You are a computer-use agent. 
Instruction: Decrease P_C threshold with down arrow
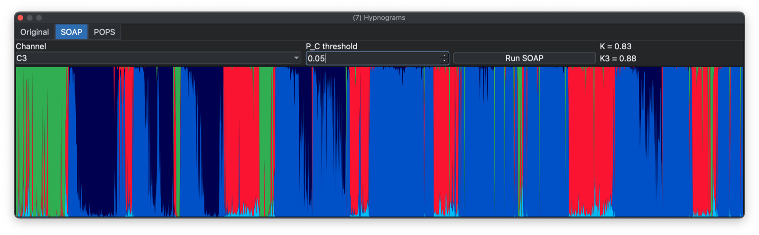444,61
